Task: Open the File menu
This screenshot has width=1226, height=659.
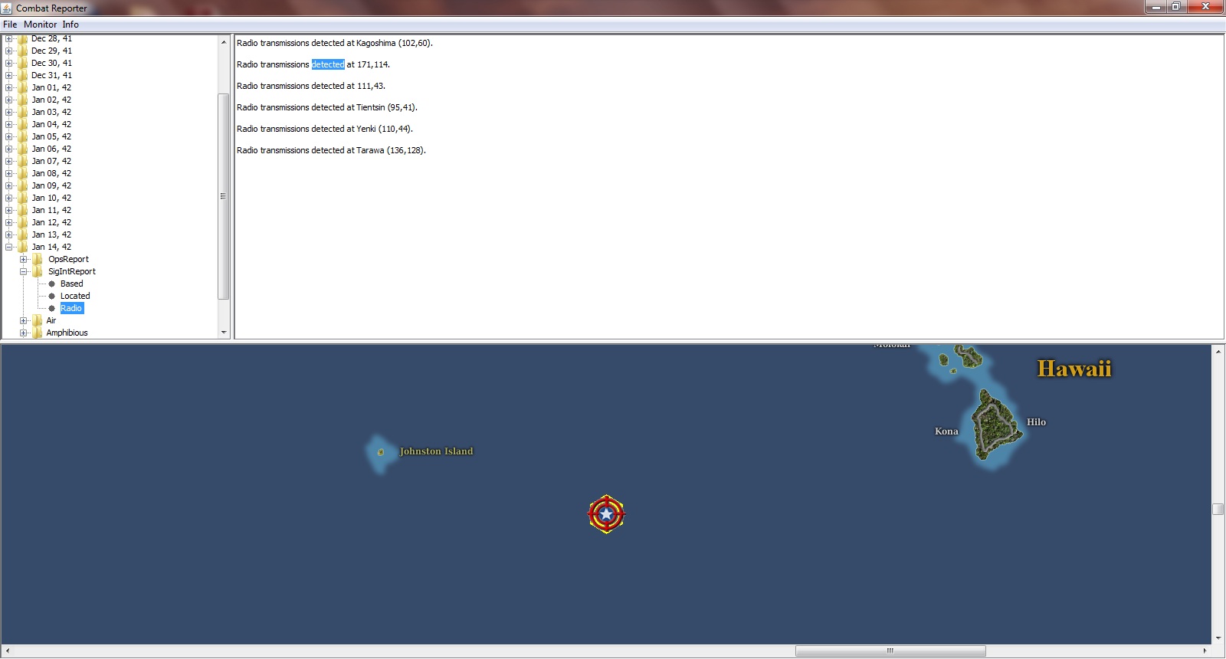Action: (10, 25)
